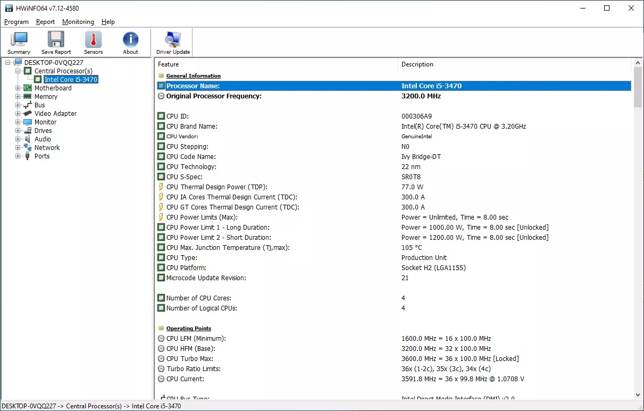Click the scroll up arrow in details pane
The image size is (644, 411).
[x=638, y=63]
